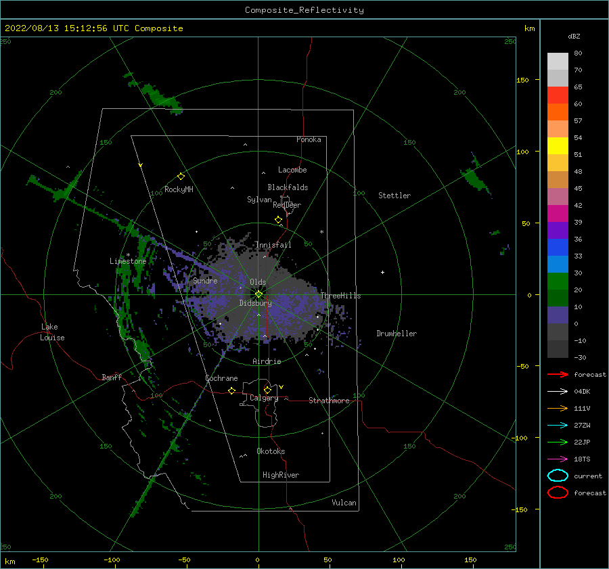Click the Innisfail label

coord(273,245)
